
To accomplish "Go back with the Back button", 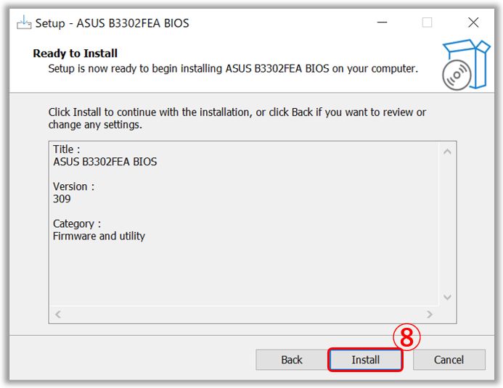I will 292,360.
